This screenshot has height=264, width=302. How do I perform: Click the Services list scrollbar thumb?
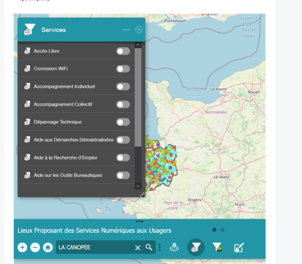click(138, 97)
